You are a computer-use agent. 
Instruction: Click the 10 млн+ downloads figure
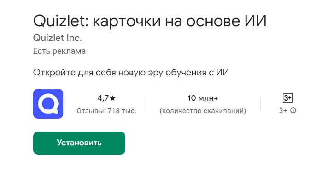pos(203,98)
